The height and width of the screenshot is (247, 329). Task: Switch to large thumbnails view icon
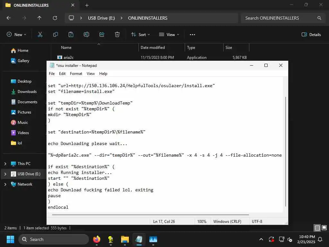324,228
